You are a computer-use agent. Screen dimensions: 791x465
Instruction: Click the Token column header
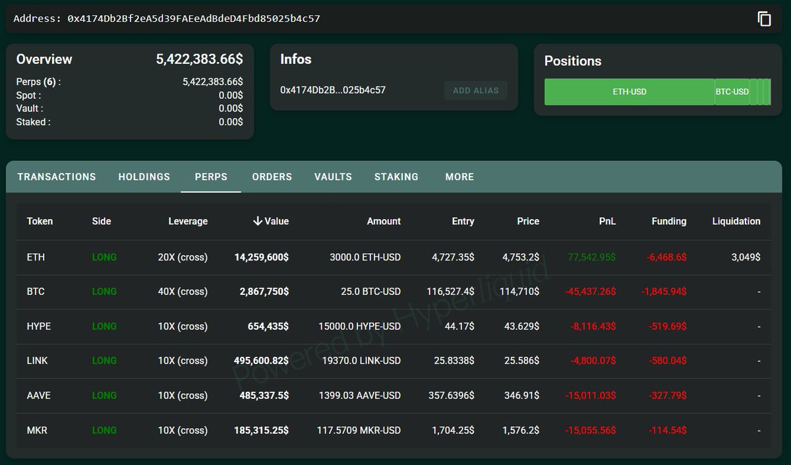[x=40, y=221]
